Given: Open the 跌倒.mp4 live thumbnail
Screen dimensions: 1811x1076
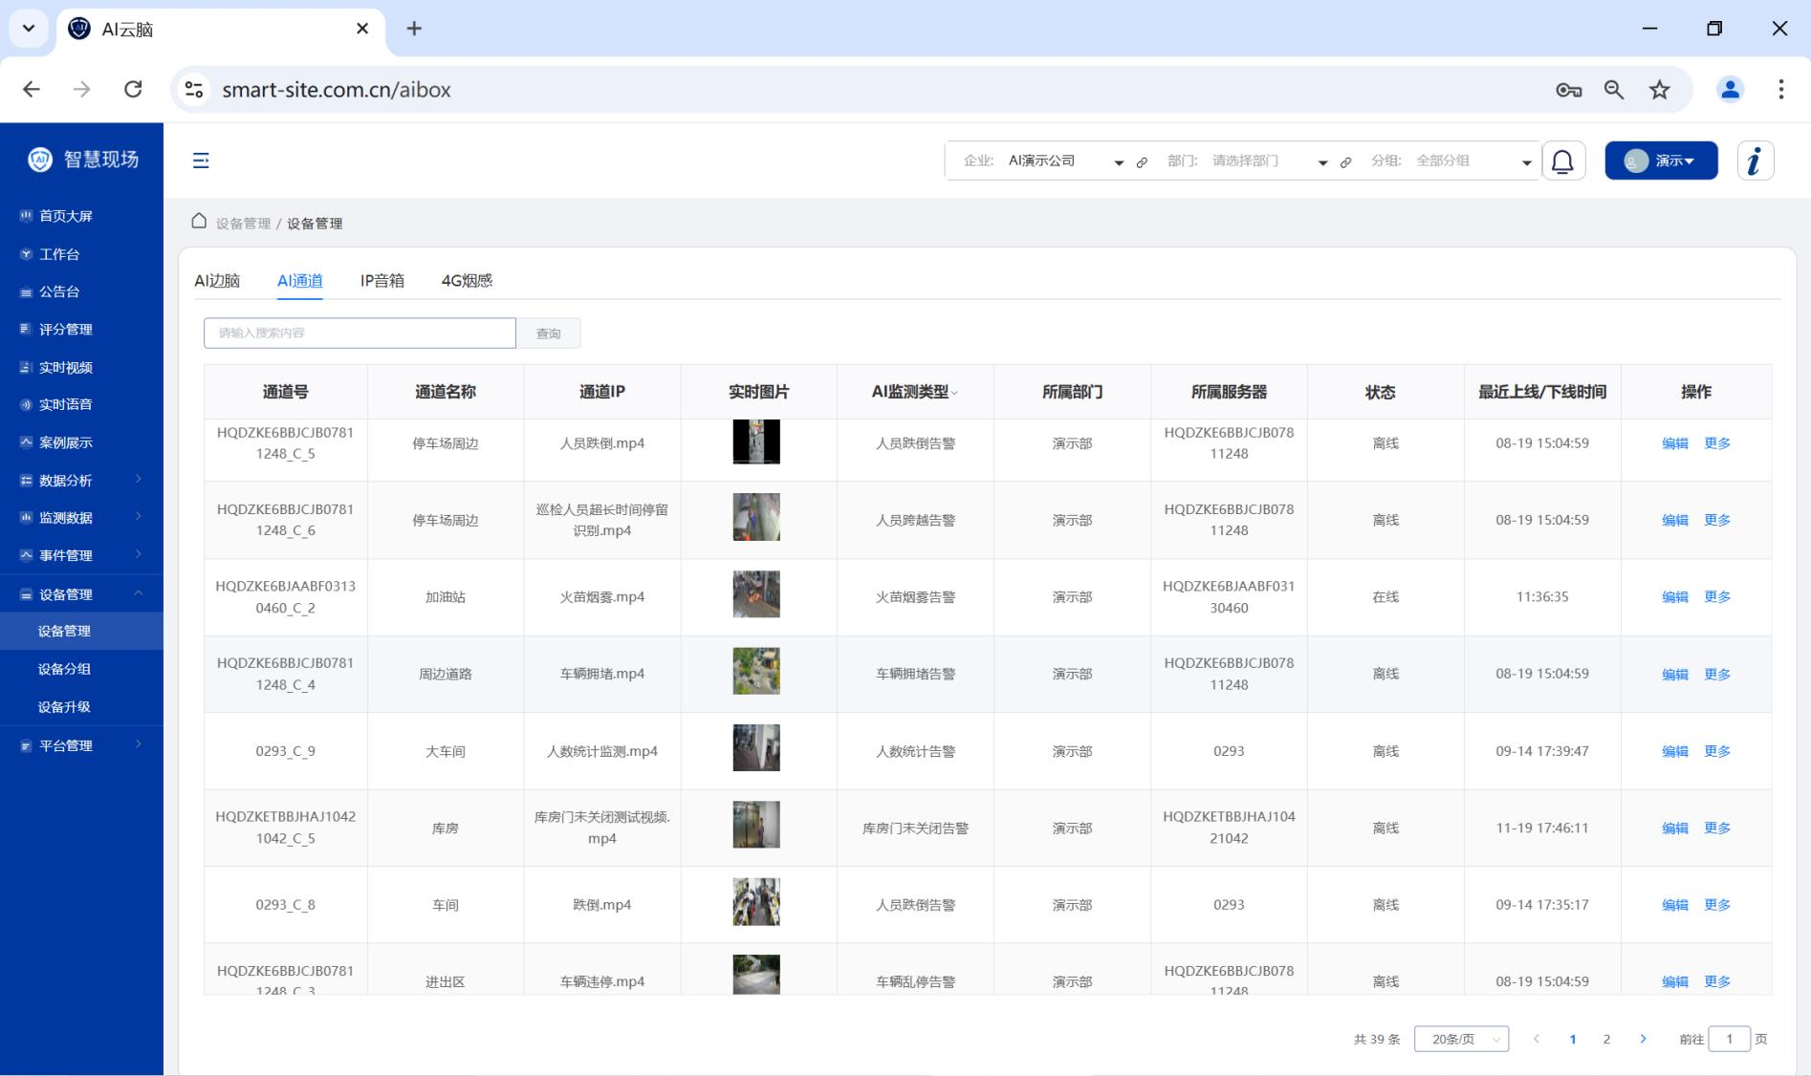Looking at the screenshot, I should pyautogui.click(x=756, y=902).
